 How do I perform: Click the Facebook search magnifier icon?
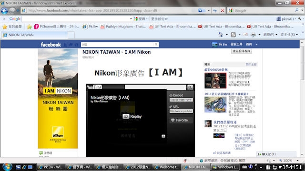point(156,45)
